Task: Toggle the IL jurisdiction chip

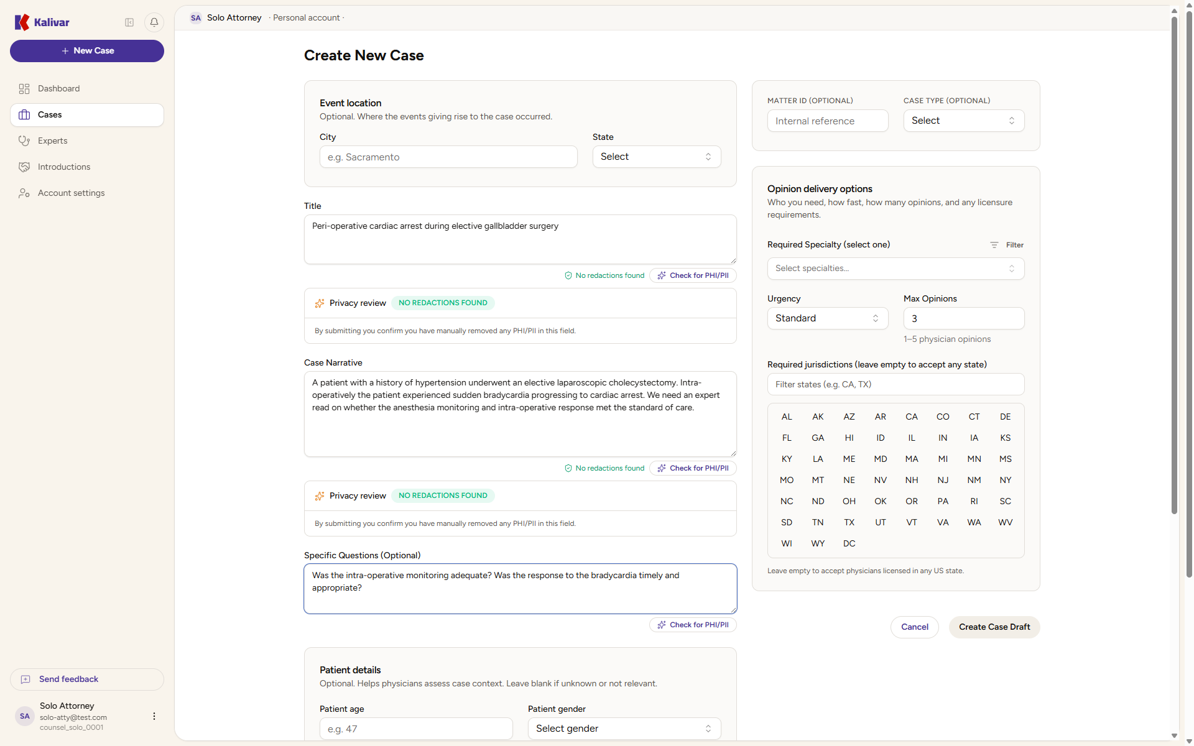Action: pos(912,438)
